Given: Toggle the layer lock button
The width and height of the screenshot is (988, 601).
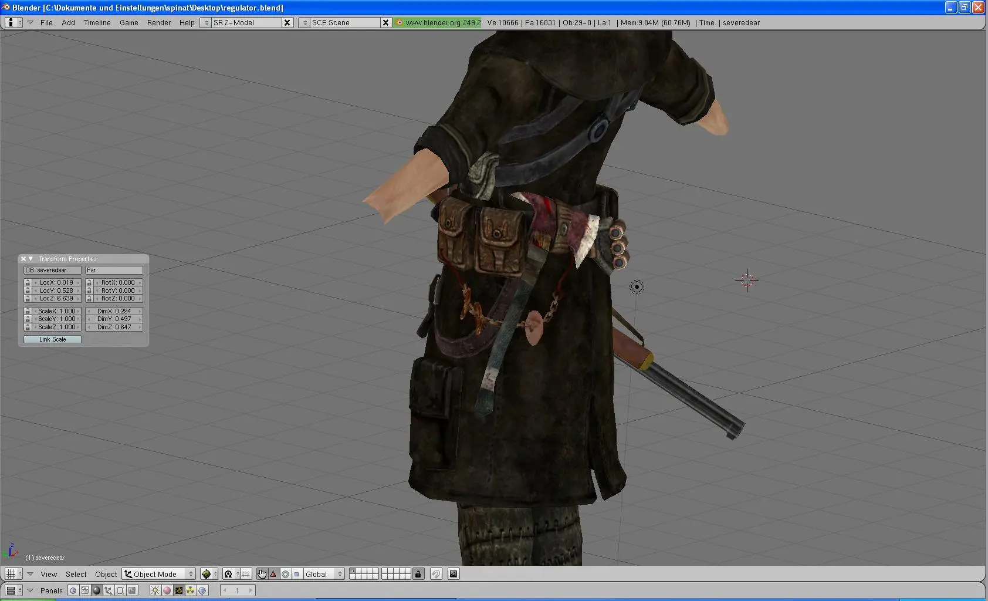Looking at the screenshot, I should tap(418, 574).
